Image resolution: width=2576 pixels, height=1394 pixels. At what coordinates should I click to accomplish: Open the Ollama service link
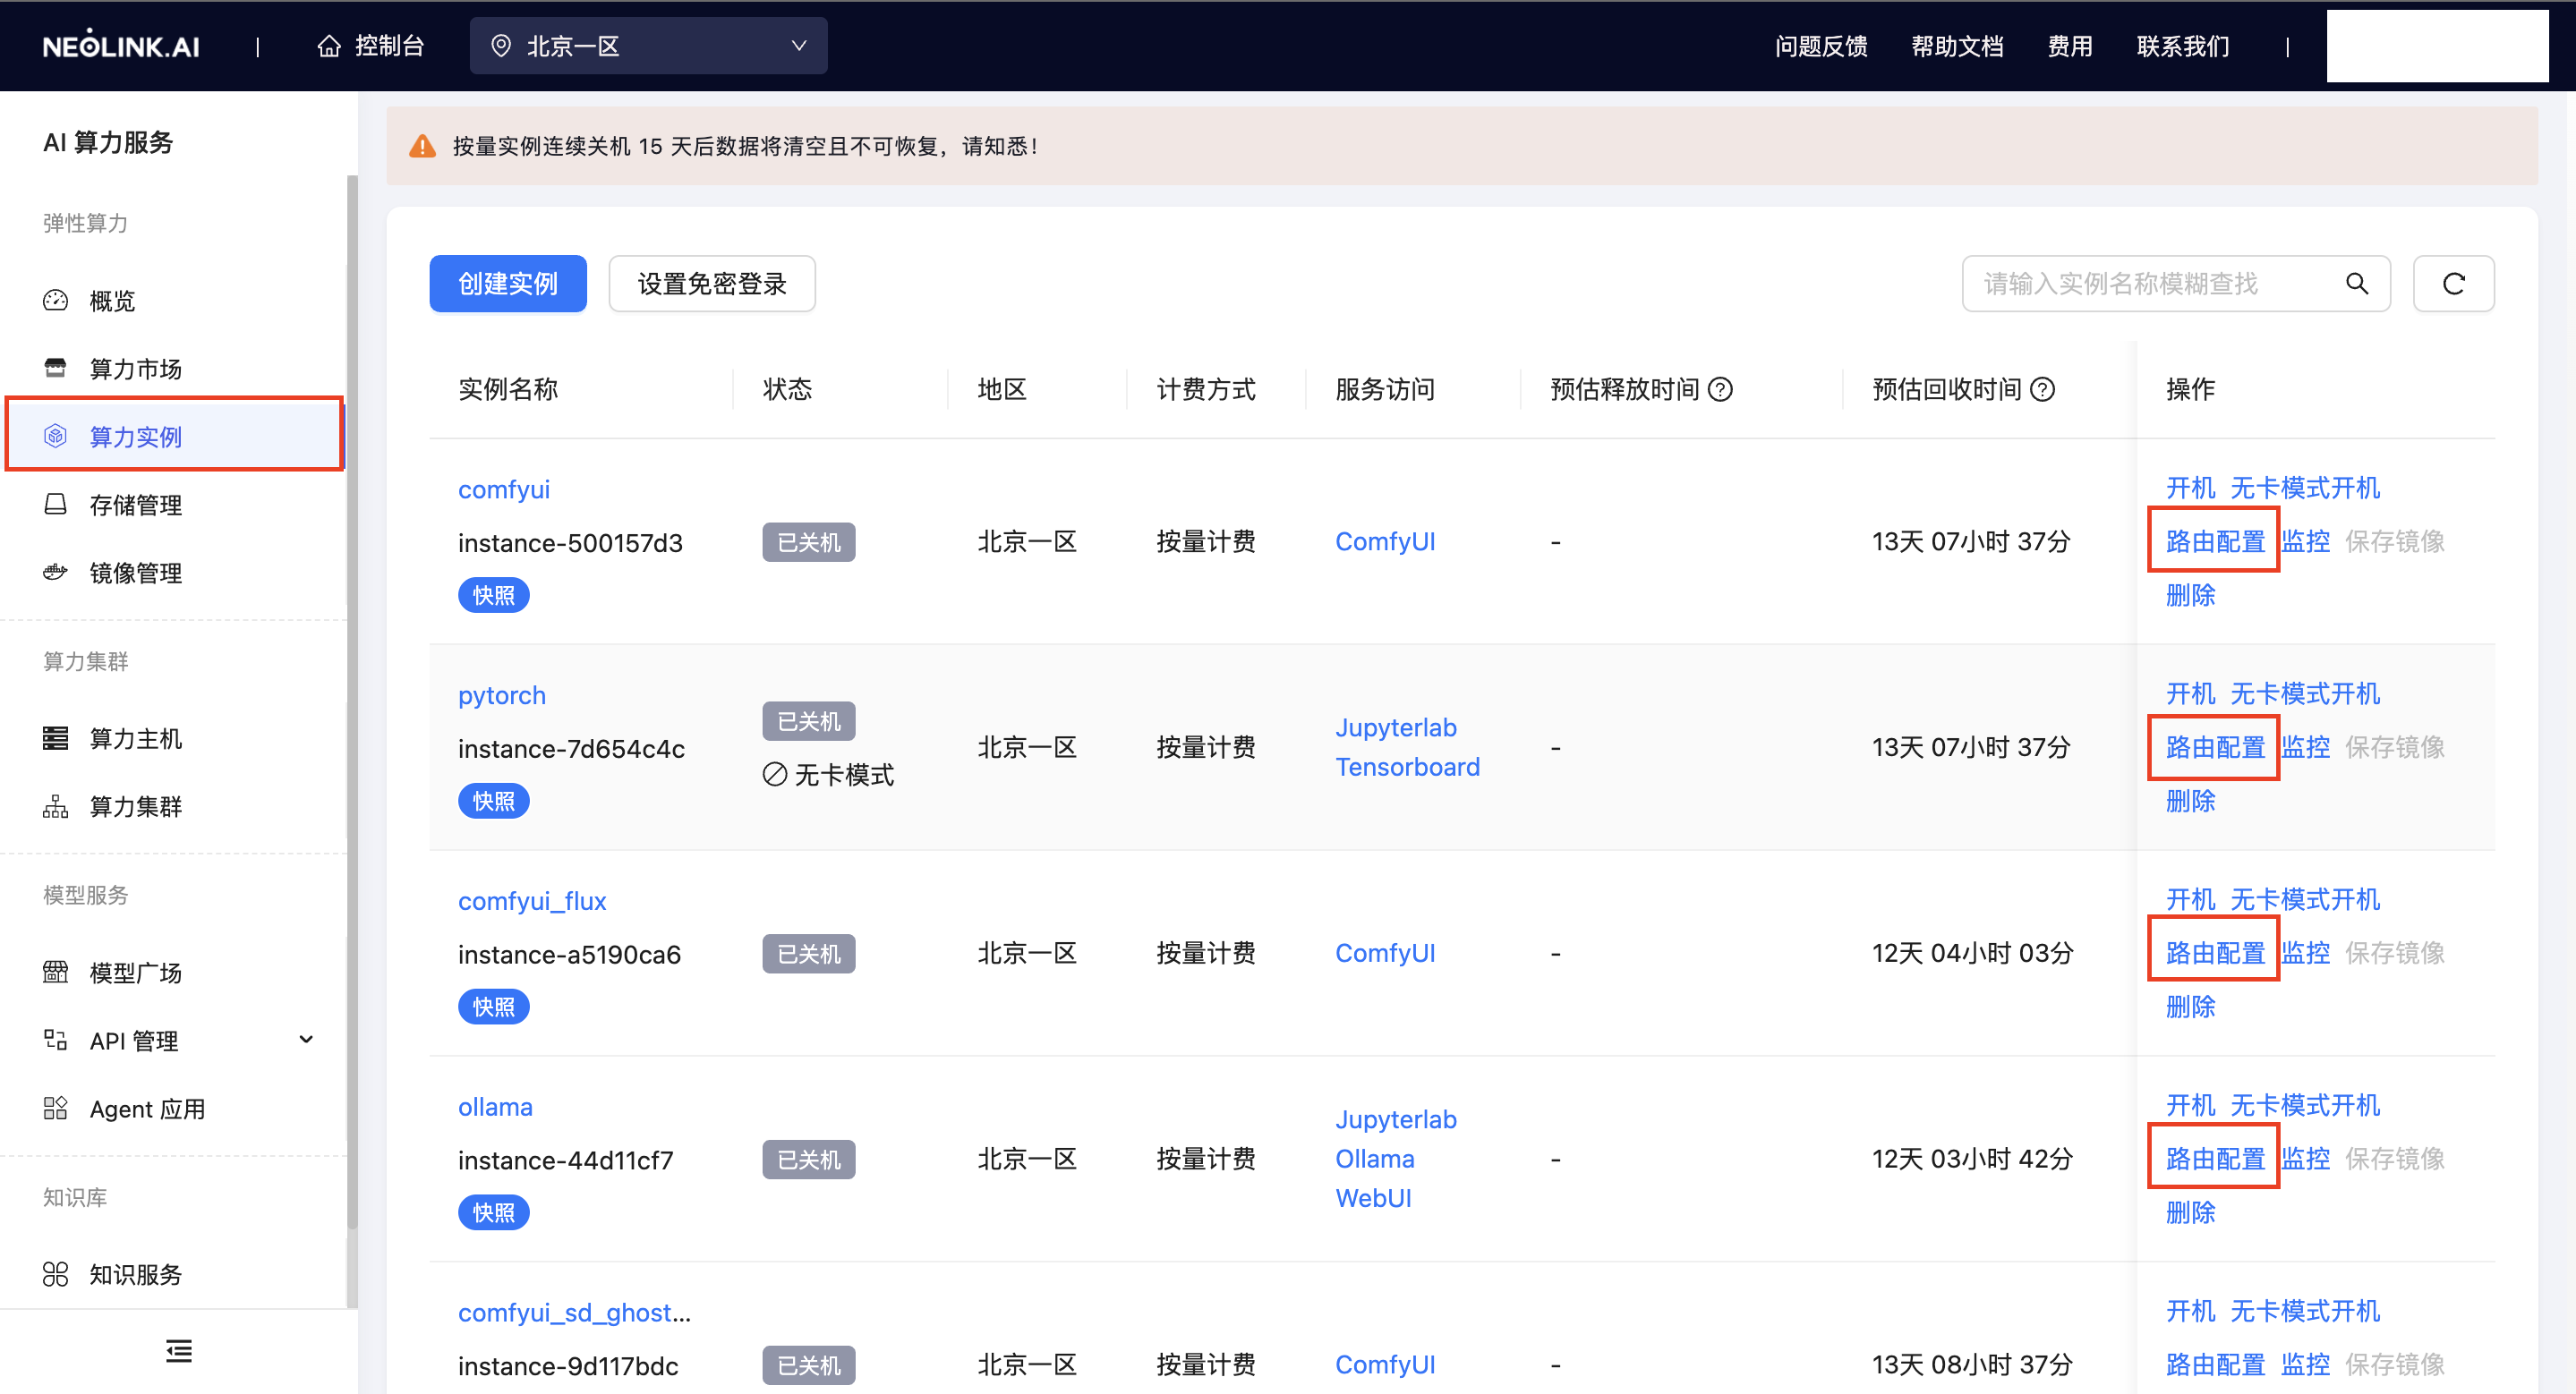click(x=1375, y=1160)
